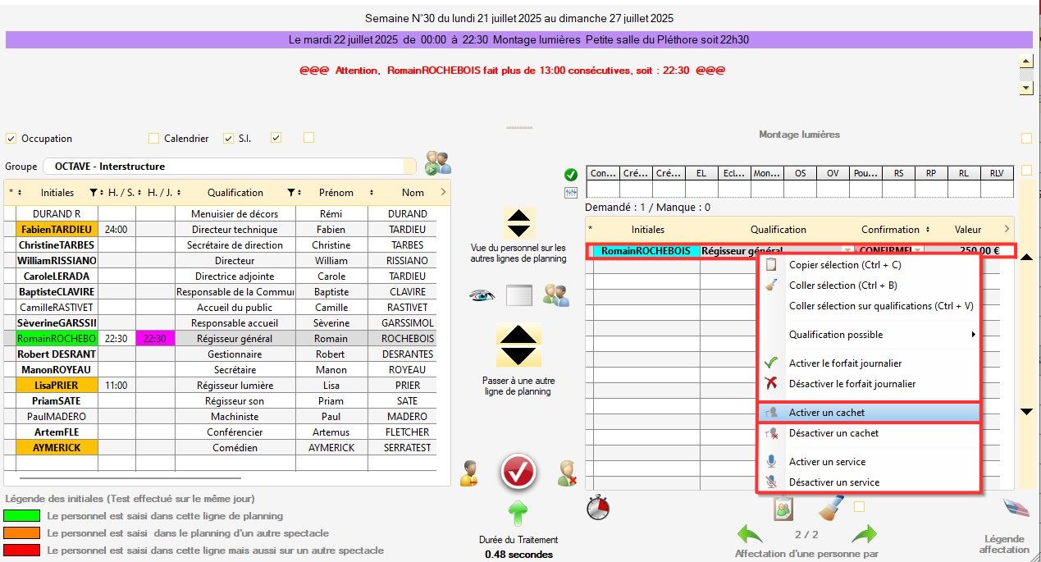Click the group users icon beside Groupe field

[x=438, y=163]
